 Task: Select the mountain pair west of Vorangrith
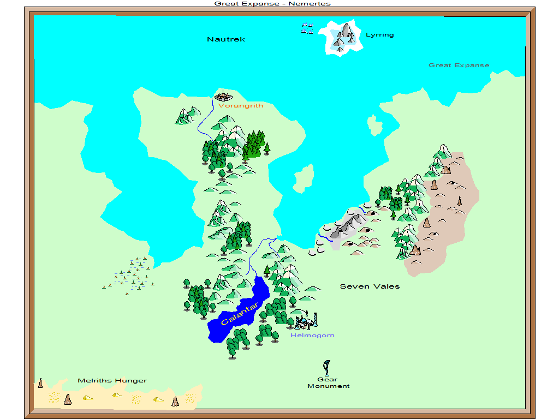[x=188, y=116]
